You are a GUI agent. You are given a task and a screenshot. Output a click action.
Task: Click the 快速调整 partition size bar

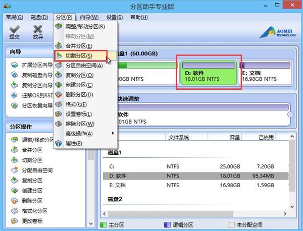pyautogui.click(x=203, y=107)
